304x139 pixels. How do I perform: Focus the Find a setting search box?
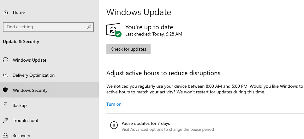pos(48,27)
